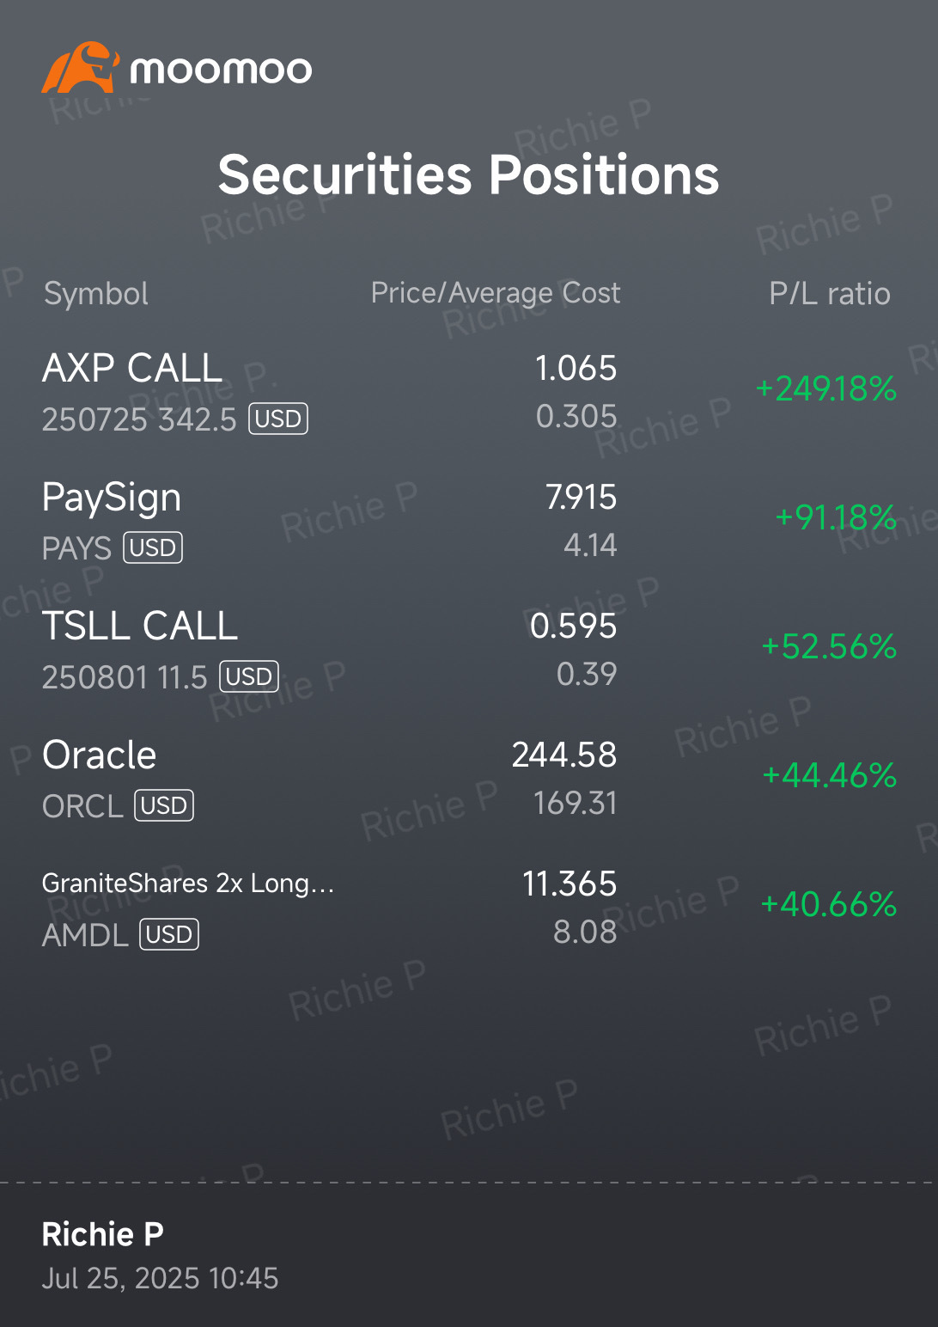Open the AXP CALL position row
This screenshot has height=1327, width=938.
pyautogui.click(x=469, y=393)
